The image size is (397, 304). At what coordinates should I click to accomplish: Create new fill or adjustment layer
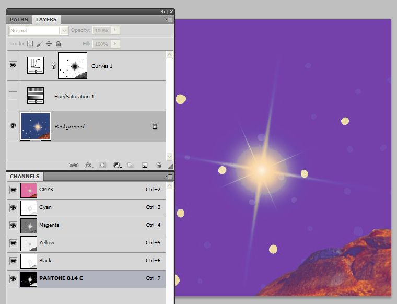[x=117, y=165]
